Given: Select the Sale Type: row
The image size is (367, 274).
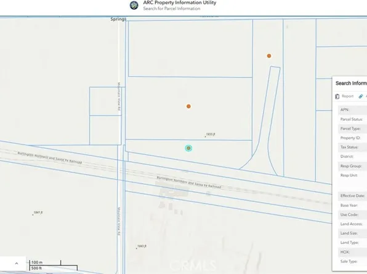Looking at the screenshot, I should click(x=352, y=261).
